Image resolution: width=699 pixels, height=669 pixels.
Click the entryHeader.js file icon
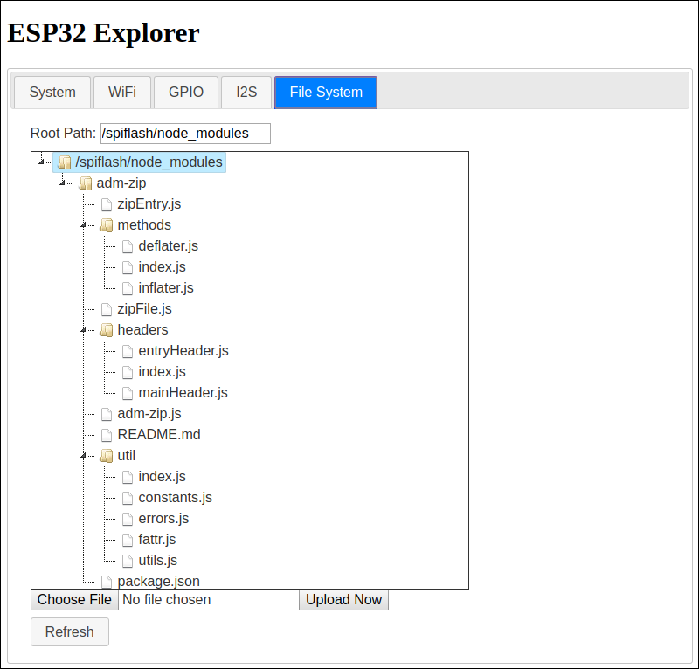pyautogui.click(x=128, y=351)
